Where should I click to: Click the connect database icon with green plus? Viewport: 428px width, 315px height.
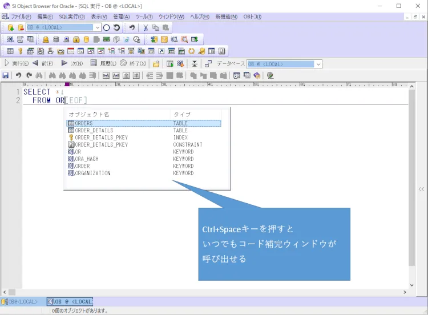11,27
